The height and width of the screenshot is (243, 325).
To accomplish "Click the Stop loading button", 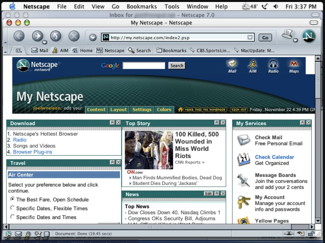I will tap(74, 36).
